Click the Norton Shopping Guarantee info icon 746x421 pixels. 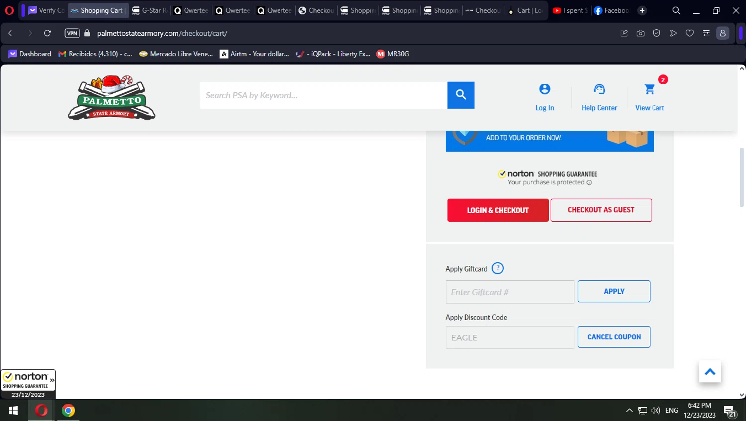point(589,183)
